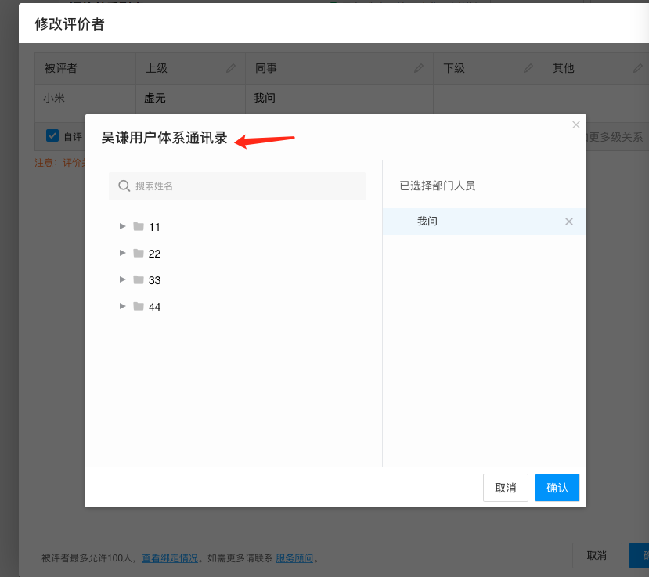Click the edit pencil icon for 上级 column

point(231,69)
